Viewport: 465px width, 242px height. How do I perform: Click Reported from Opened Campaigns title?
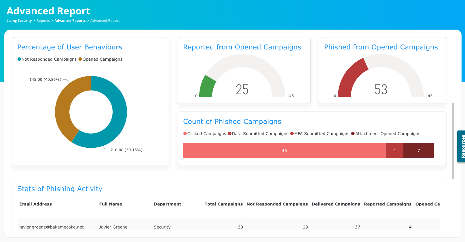[x=242, y=47]
